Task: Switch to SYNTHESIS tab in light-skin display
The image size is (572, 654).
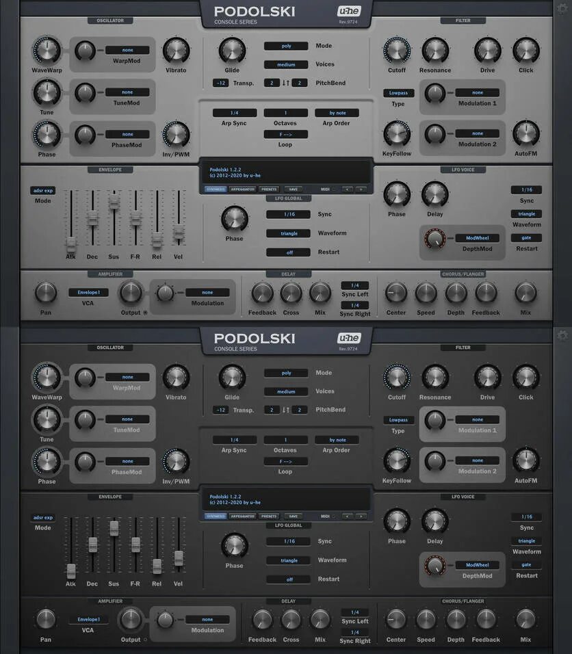Action: click(216, 189)
